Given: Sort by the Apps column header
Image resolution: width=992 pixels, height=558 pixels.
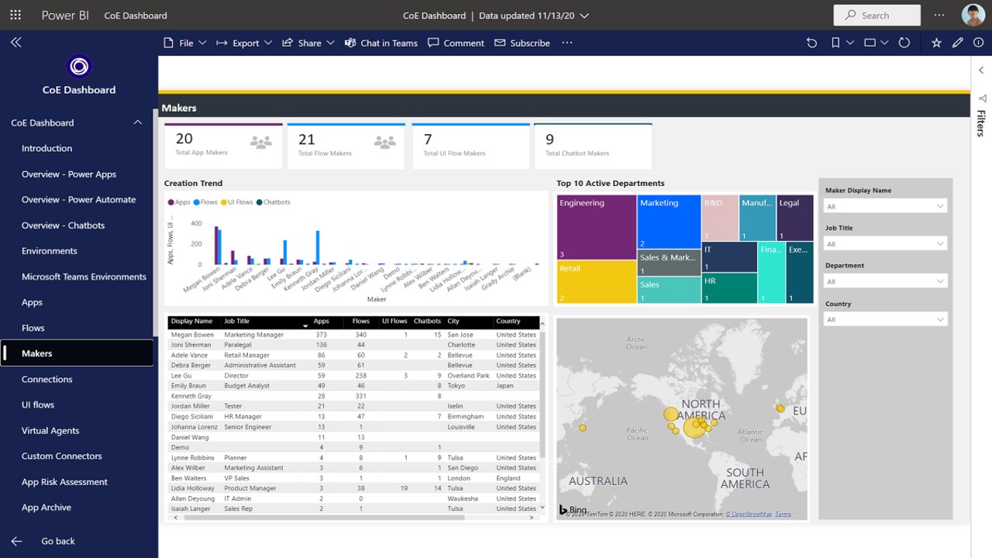Looking at the screenshot, I should click(321, 321).
